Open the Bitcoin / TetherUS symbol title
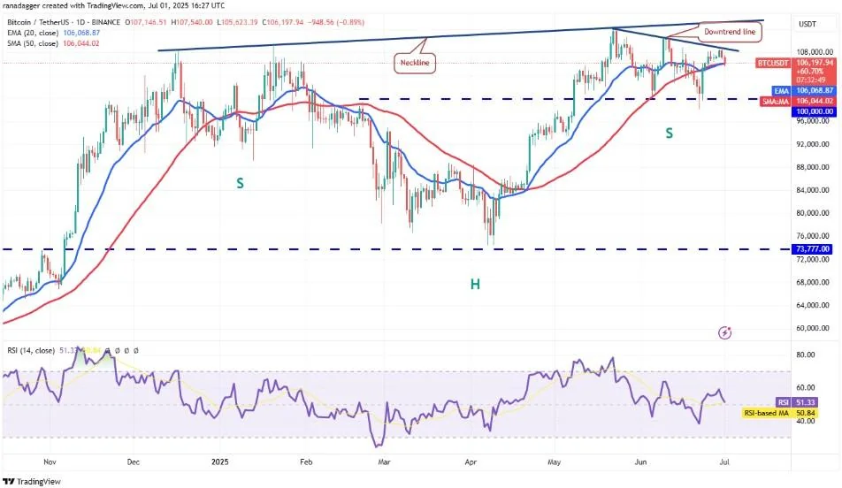The width and height of the screenshot is (842, 488). 64,23
